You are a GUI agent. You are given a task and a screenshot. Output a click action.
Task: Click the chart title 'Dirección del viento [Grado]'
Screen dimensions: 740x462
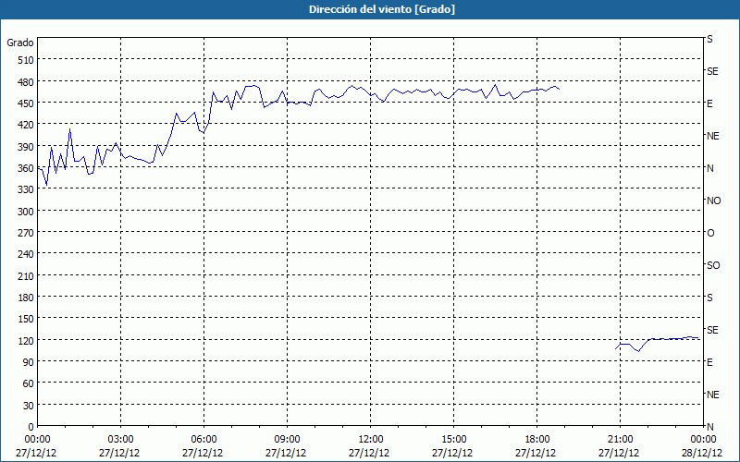382,9
